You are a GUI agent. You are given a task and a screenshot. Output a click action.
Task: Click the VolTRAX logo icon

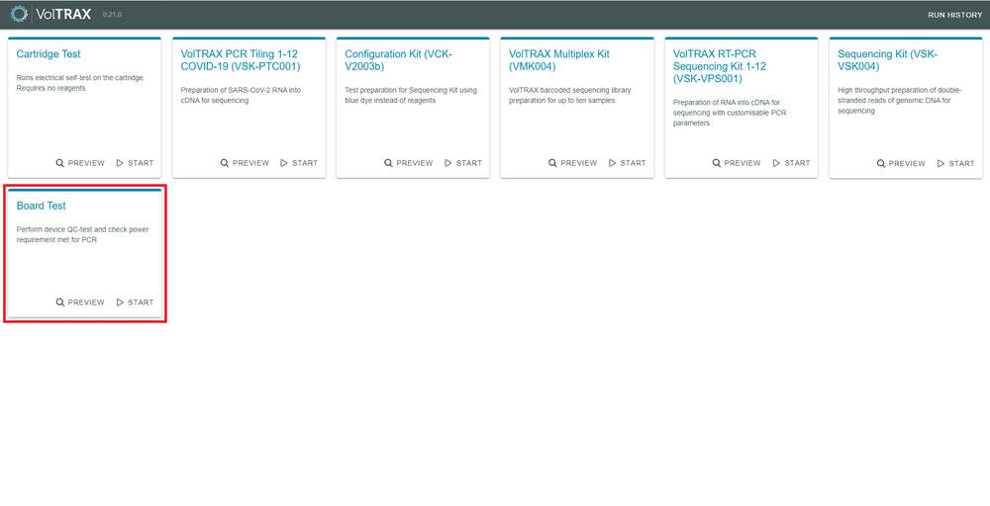20,13
